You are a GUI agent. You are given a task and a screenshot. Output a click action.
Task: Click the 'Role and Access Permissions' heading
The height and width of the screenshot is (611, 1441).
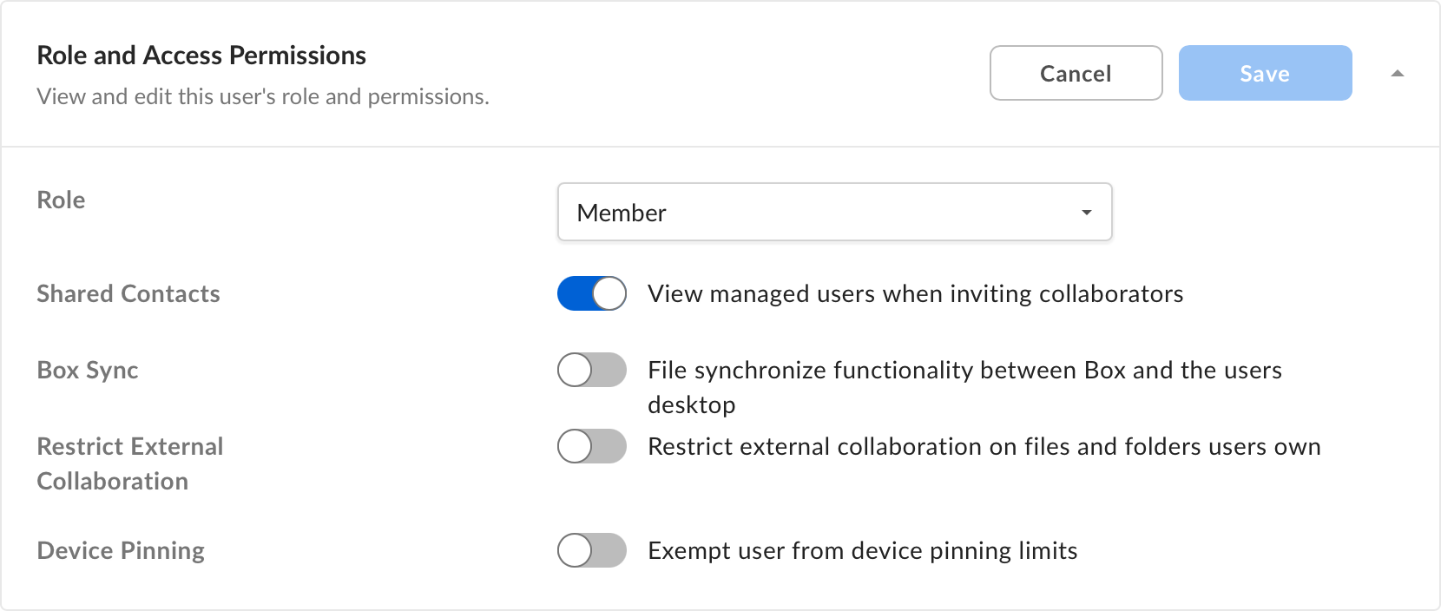[x=201, y=56]
